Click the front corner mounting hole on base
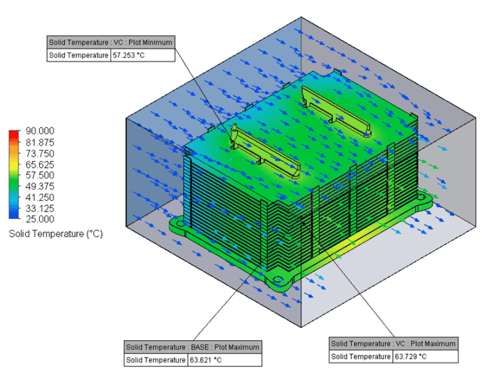The height and width of the screenshot is (380, 487). tap(279, 281)
